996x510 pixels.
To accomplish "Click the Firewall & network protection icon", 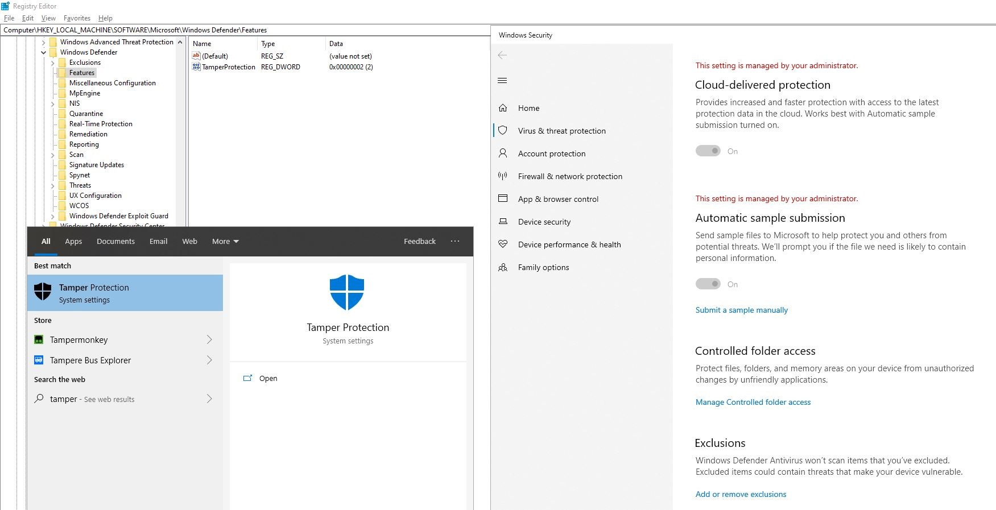I will pyautogui.click(x=503, y=176).
